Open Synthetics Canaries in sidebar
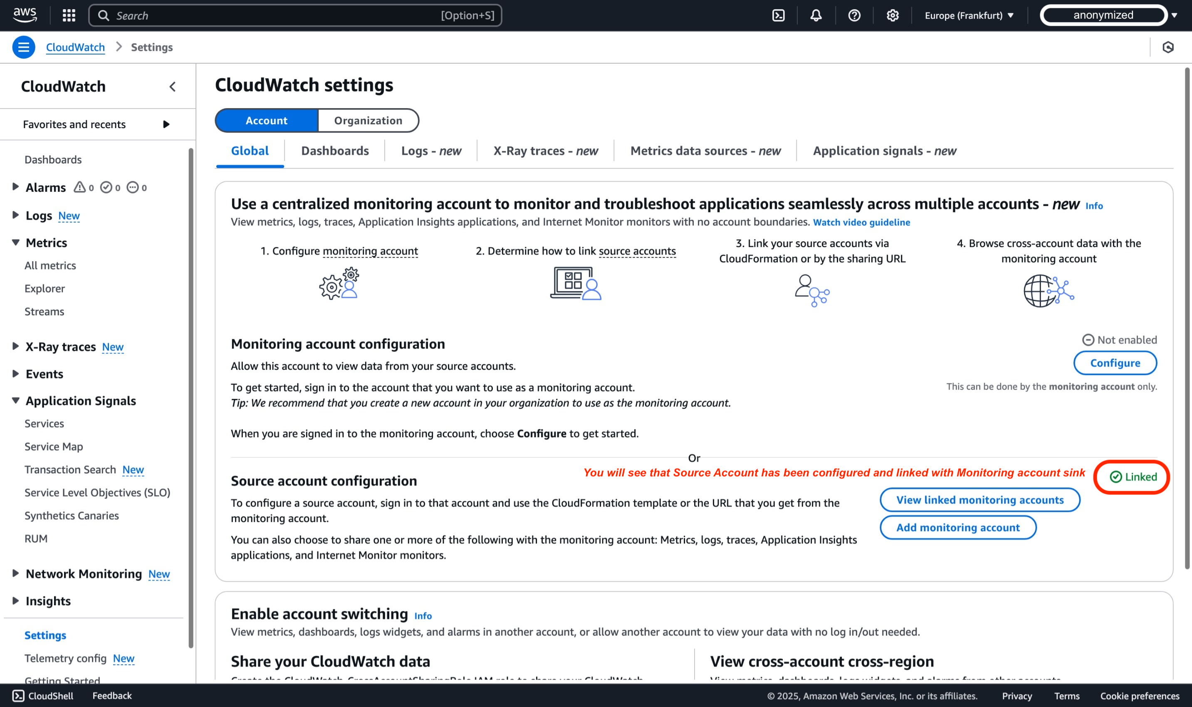The height and width of the screenshot is (707, 1192). [72, 515]
